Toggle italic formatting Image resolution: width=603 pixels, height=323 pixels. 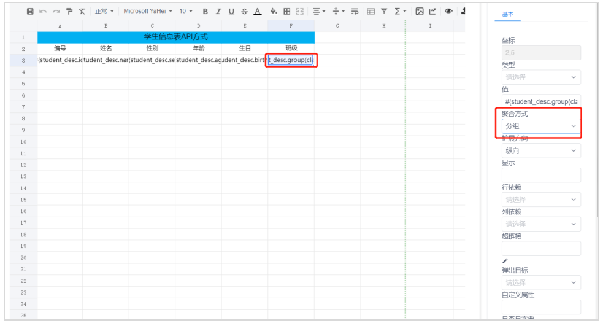(218, 11)
